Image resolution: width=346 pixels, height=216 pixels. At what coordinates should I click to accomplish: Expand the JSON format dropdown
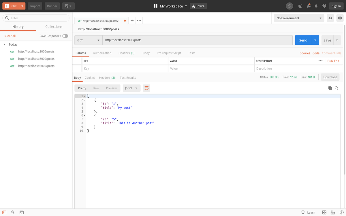131,88
